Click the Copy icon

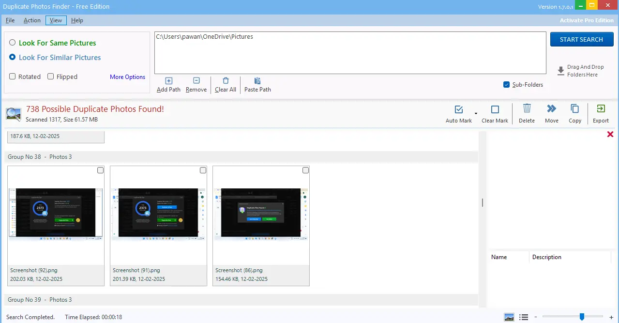tap(575, 108)
